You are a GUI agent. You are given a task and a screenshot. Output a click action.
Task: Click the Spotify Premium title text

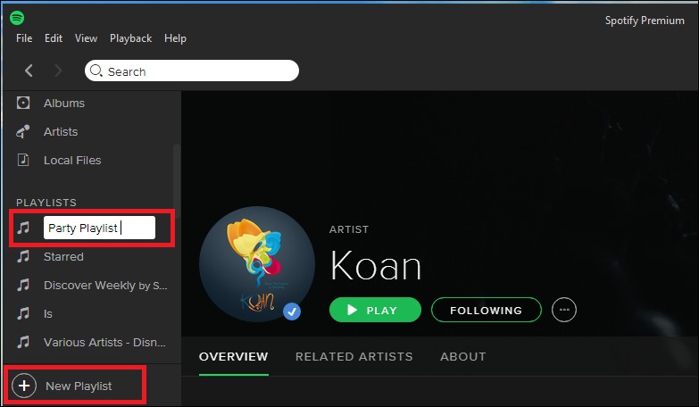(x=645, y=21)
